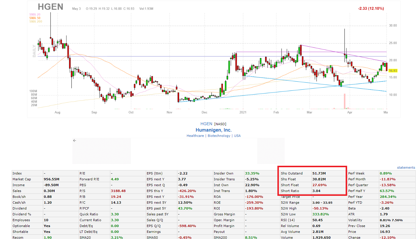The width and height of the screenshot is (418, 239).
Task: Click the P/B value 19.24
Action: click(116, 197)
